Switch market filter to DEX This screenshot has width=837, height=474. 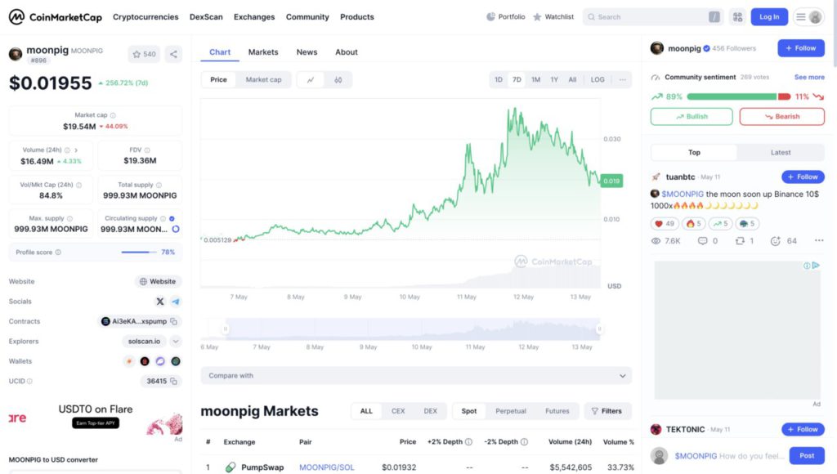tap(430, 411)
